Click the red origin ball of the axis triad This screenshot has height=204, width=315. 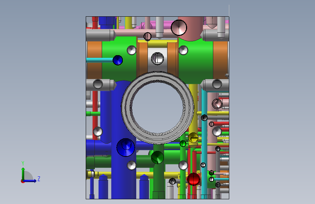pyautogui.click(x=23, y=181)
